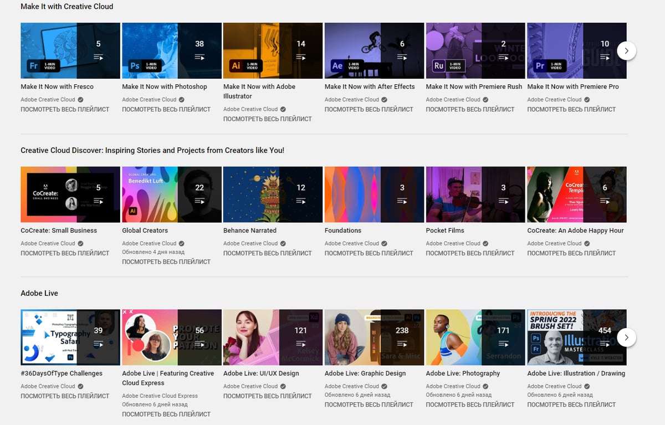The height and width of the screenshot is (425, 665).
Task: Click playlist icon on Make It Now with Premiere Pro thumbnail
Action: coord(605,57)
